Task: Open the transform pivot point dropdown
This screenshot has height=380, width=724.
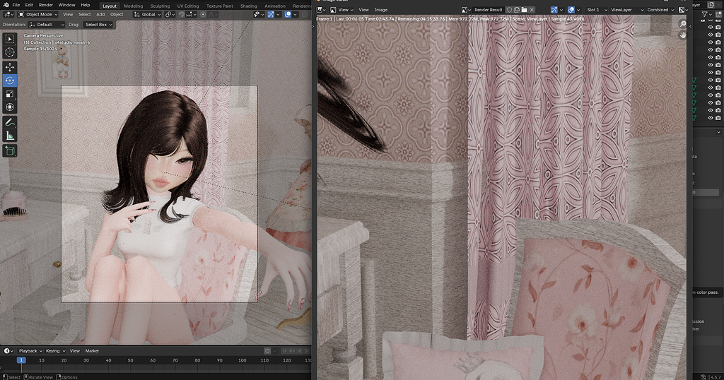Action: [170, 14]
